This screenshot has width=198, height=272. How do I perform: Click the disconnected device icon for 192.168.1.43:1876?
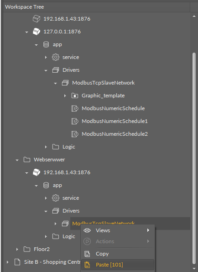[x=36, y=19]
